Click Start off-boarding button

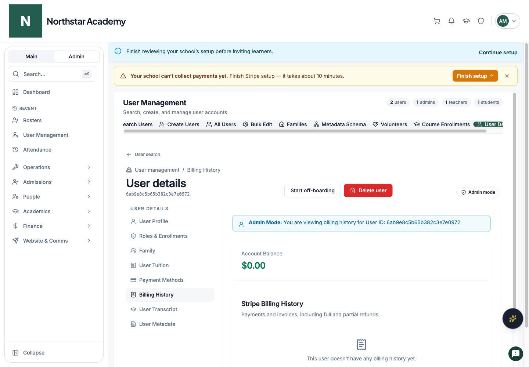pyautogui.click(x=313, y=190)
